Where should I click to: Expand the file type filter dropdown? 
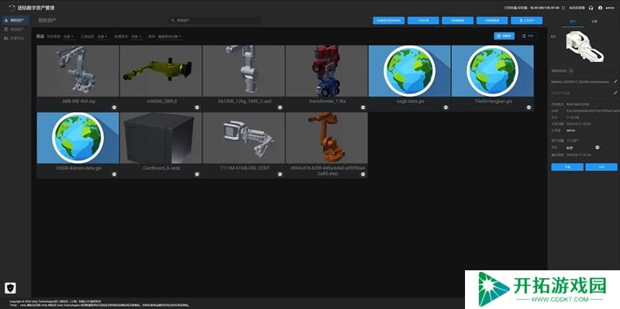(69, 36)
